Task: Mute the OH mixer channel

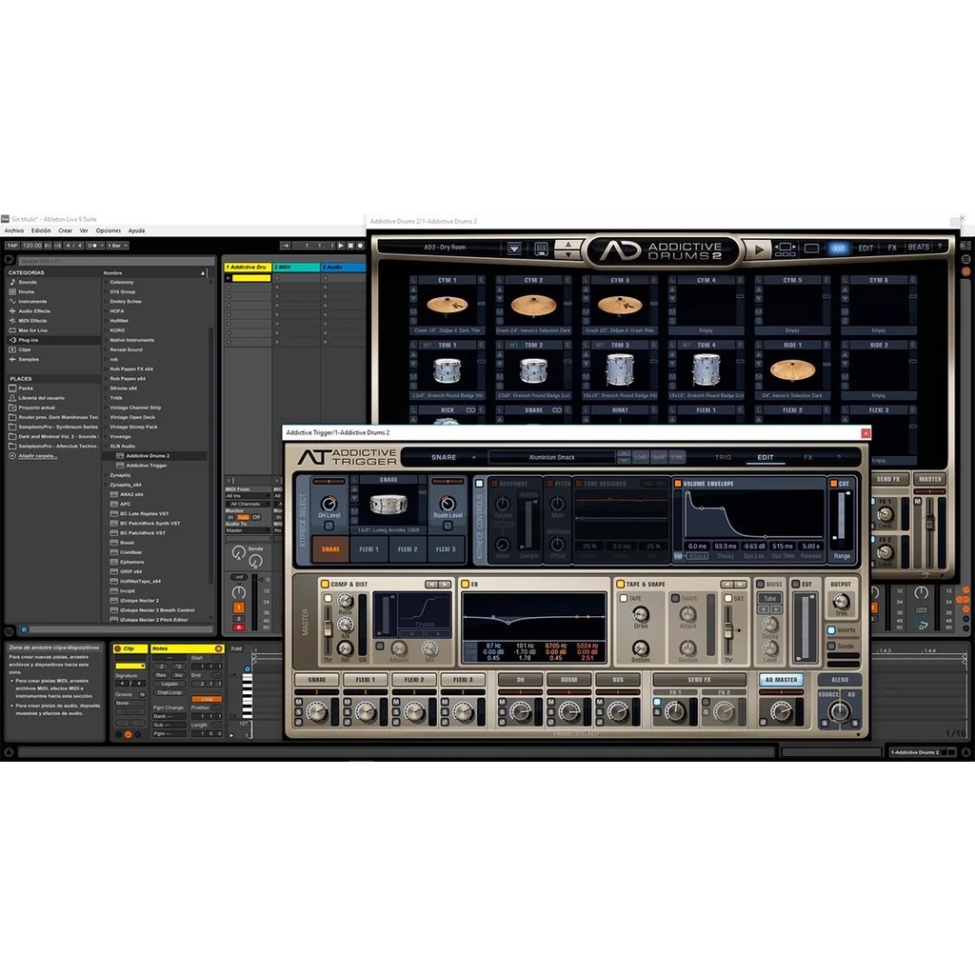Action: tap(502, 703)
